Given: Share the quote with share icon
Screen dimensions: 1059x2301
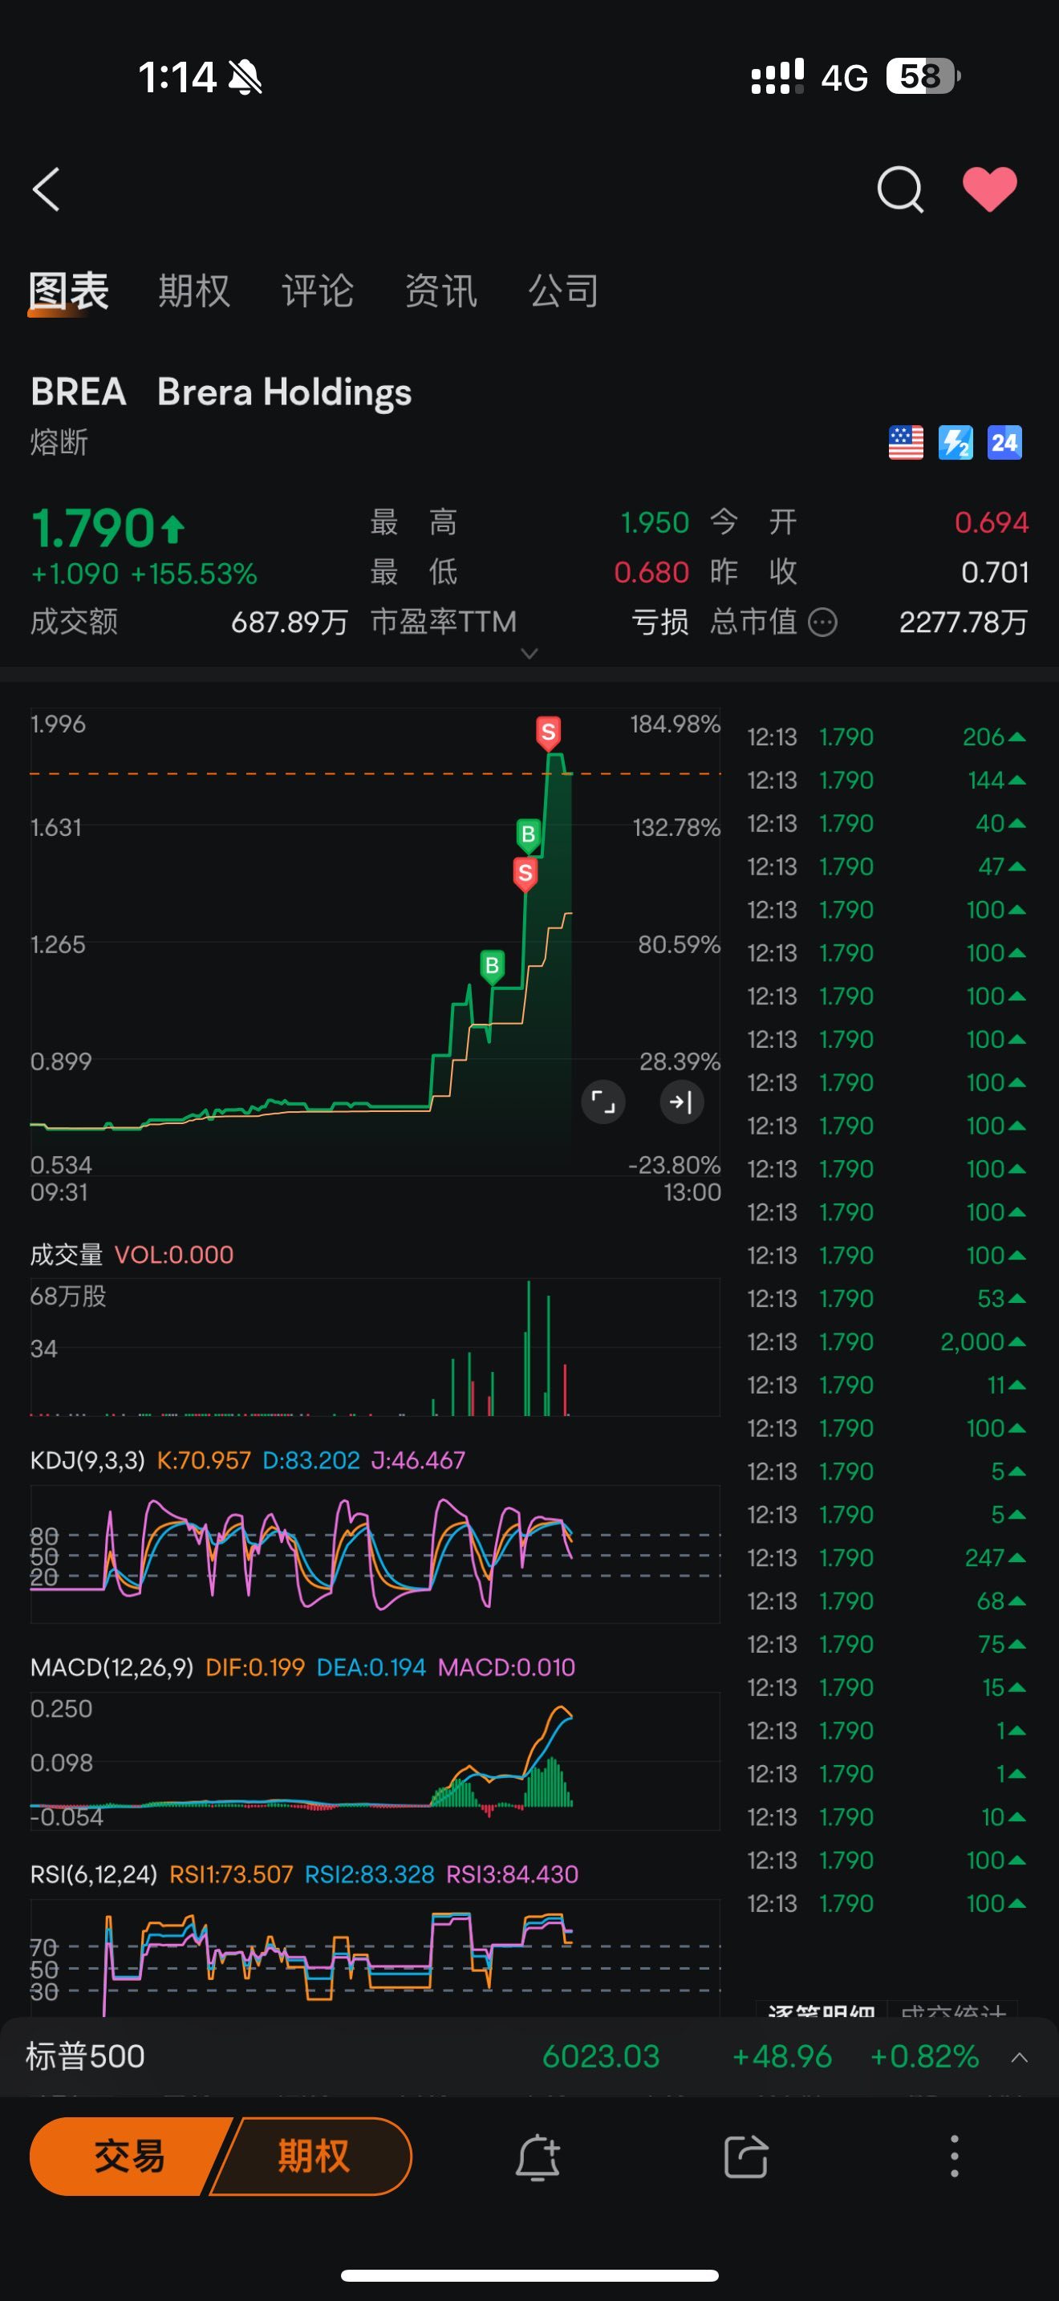Looking at the screenshot, I should click(745, 2157).
